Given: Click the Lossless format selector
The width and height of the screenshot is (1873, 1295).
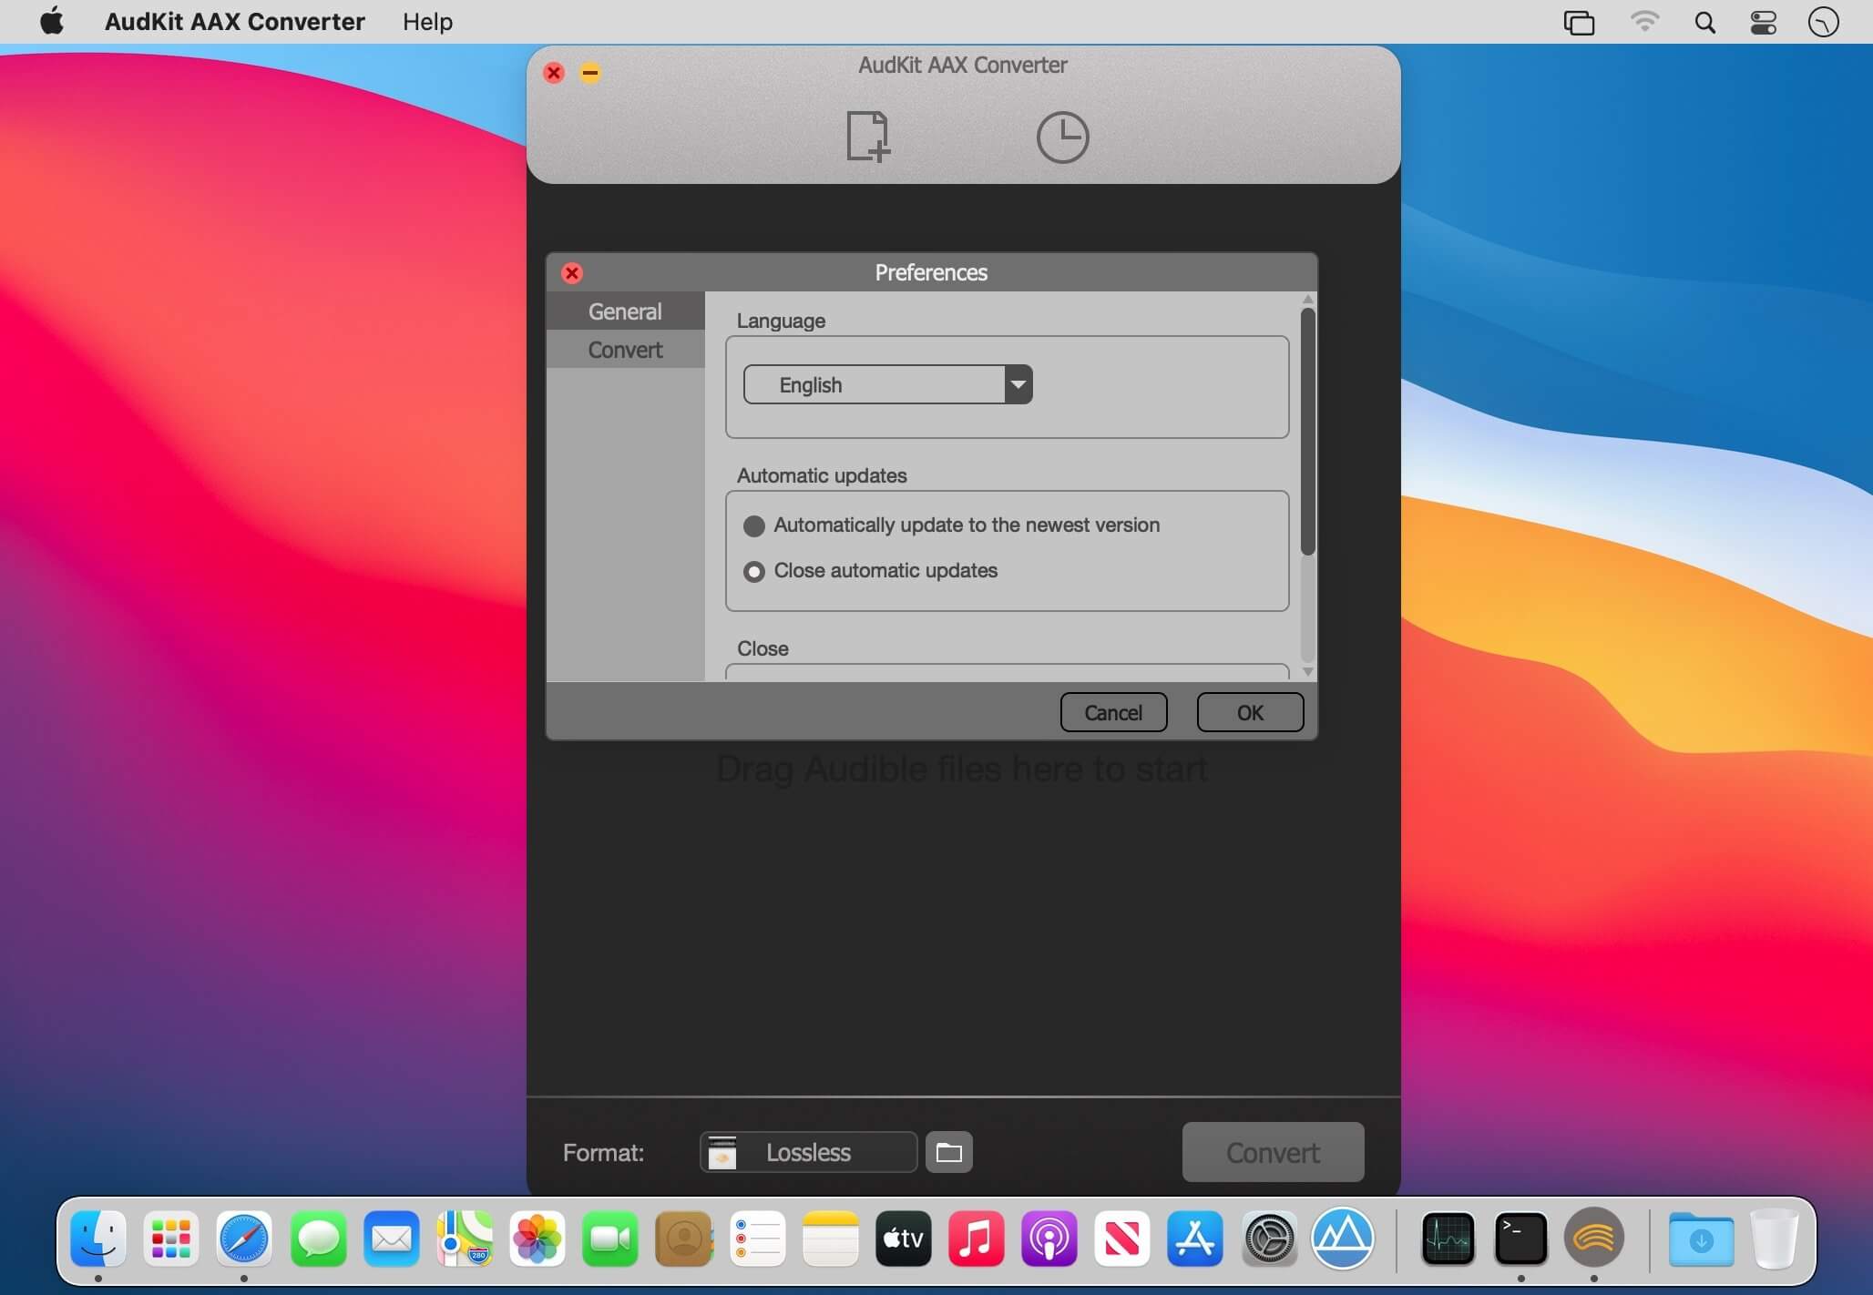Looking at the screenshot, I should coord(808,1152).
